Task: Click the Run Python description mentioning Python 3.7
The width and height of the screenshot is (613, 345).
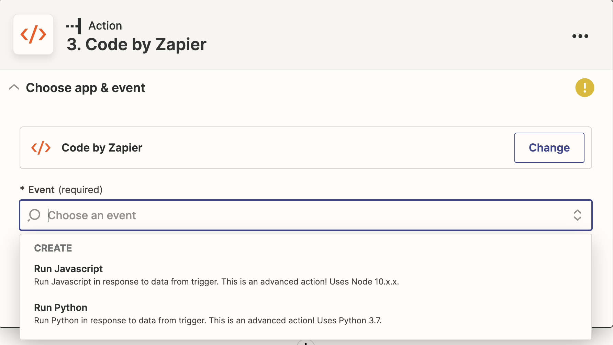Action: pyautogui.click(x=208, y=321)
